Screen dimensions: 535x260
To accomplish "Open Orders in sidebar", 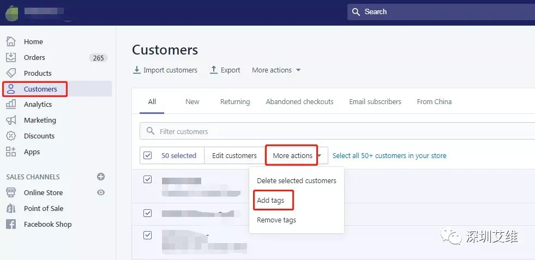I will 34,57.
